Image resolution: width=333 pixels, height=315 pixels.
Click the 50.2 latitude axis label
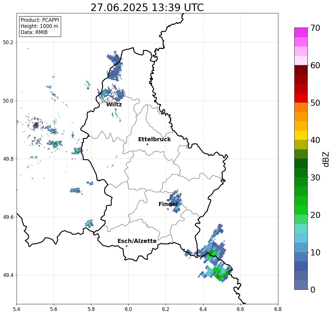[8, 42]
